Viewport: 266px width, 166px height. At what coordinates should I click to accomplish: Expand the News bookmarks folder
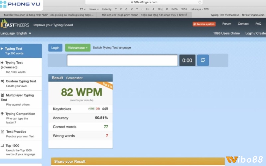tap(94, 9)
